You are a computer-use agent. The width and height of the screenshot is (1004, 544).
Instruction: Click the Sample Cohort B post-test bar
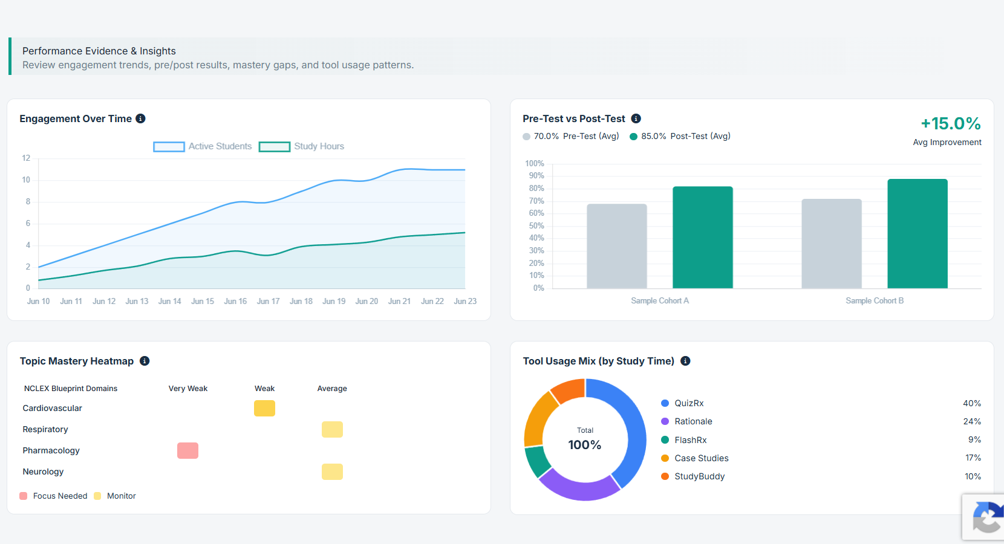pyautogui.click(x=918, y=233)
